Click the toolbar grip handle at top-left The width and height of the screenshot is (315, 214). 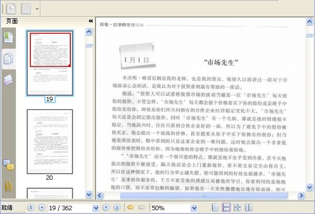pyautogui.click(x=3, y=9)
